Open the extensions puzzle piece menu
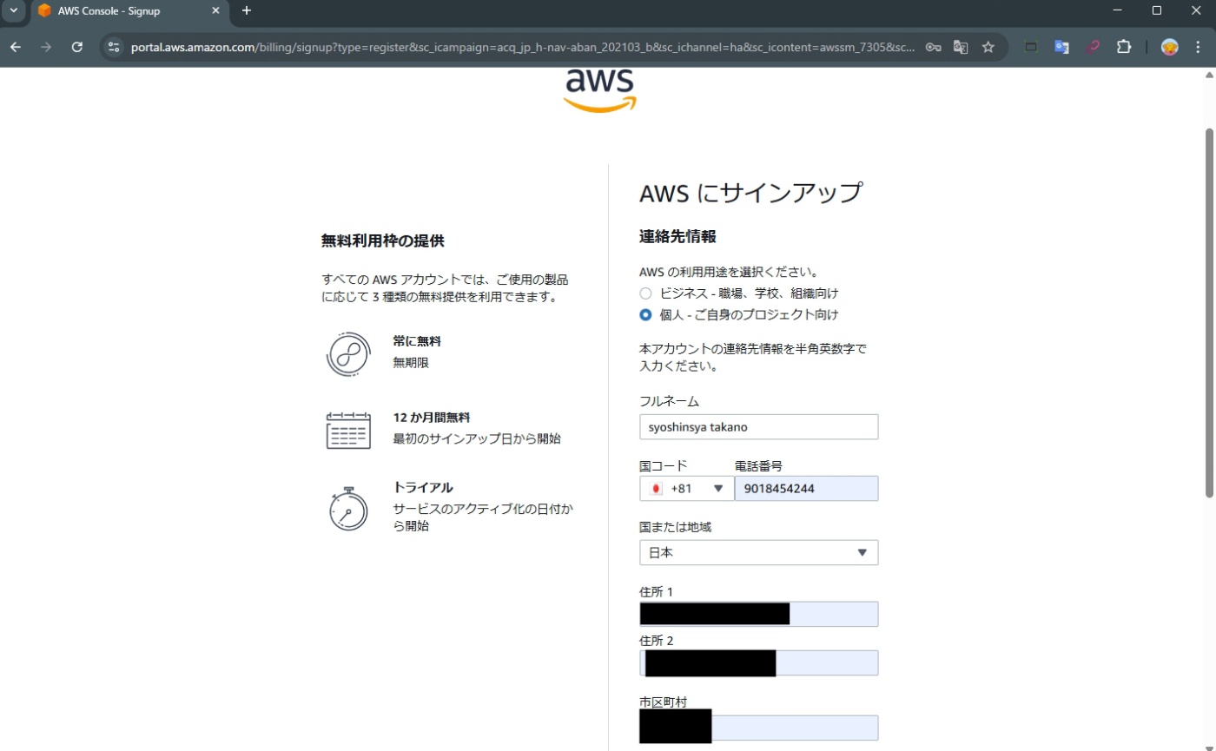This screenshot has width=1216, height=751. point(1124,47)
